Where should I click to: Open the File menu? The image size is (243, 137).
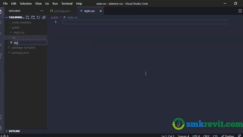click(5, 3)
